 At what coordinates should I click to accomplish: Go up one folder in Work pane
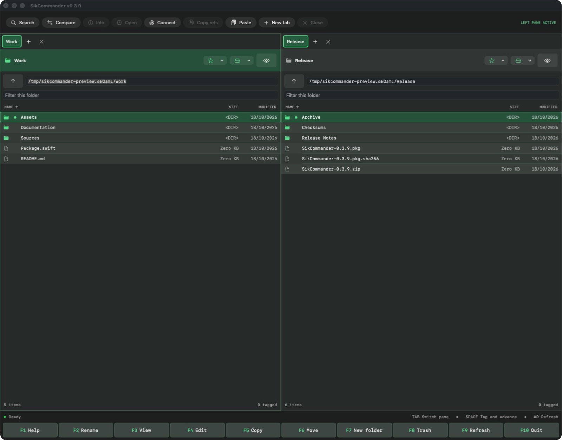pyautogui.click(x=13, y=81)
